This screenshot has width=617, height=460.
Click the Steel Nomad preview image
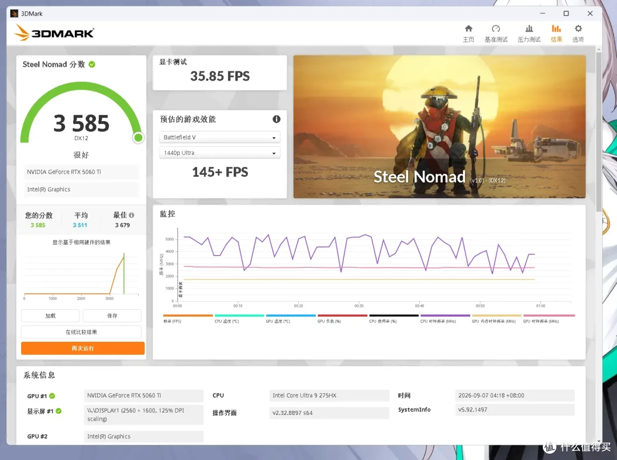click(x=439, y=127)
